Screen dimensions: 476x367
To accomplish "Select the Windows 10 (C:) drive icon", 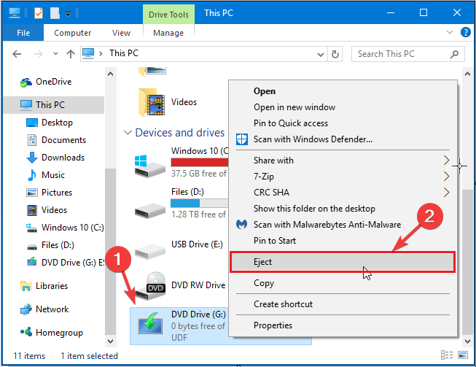I will (x=149, y=166).
